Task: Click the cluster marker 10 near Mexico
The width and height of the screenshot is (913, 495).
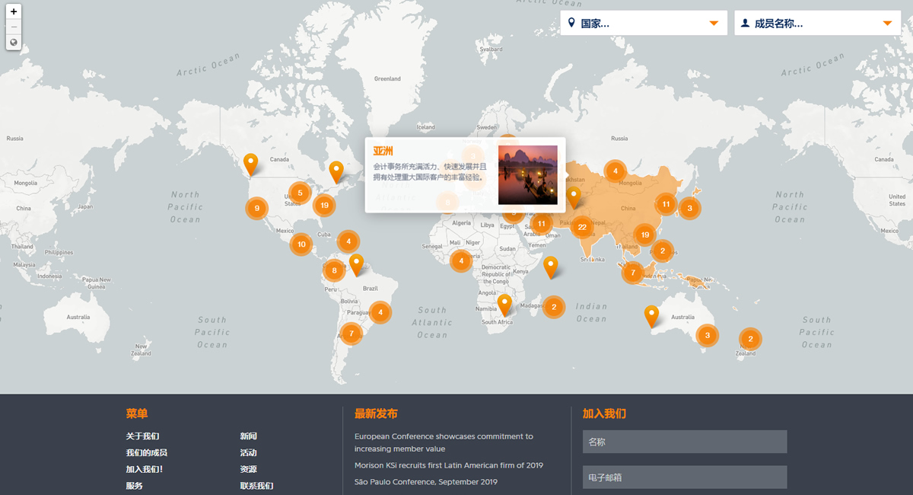Action: [x=301, y=244]
